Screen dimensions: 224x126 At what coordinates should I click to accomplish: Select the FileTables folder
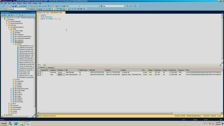pos(17,33)
